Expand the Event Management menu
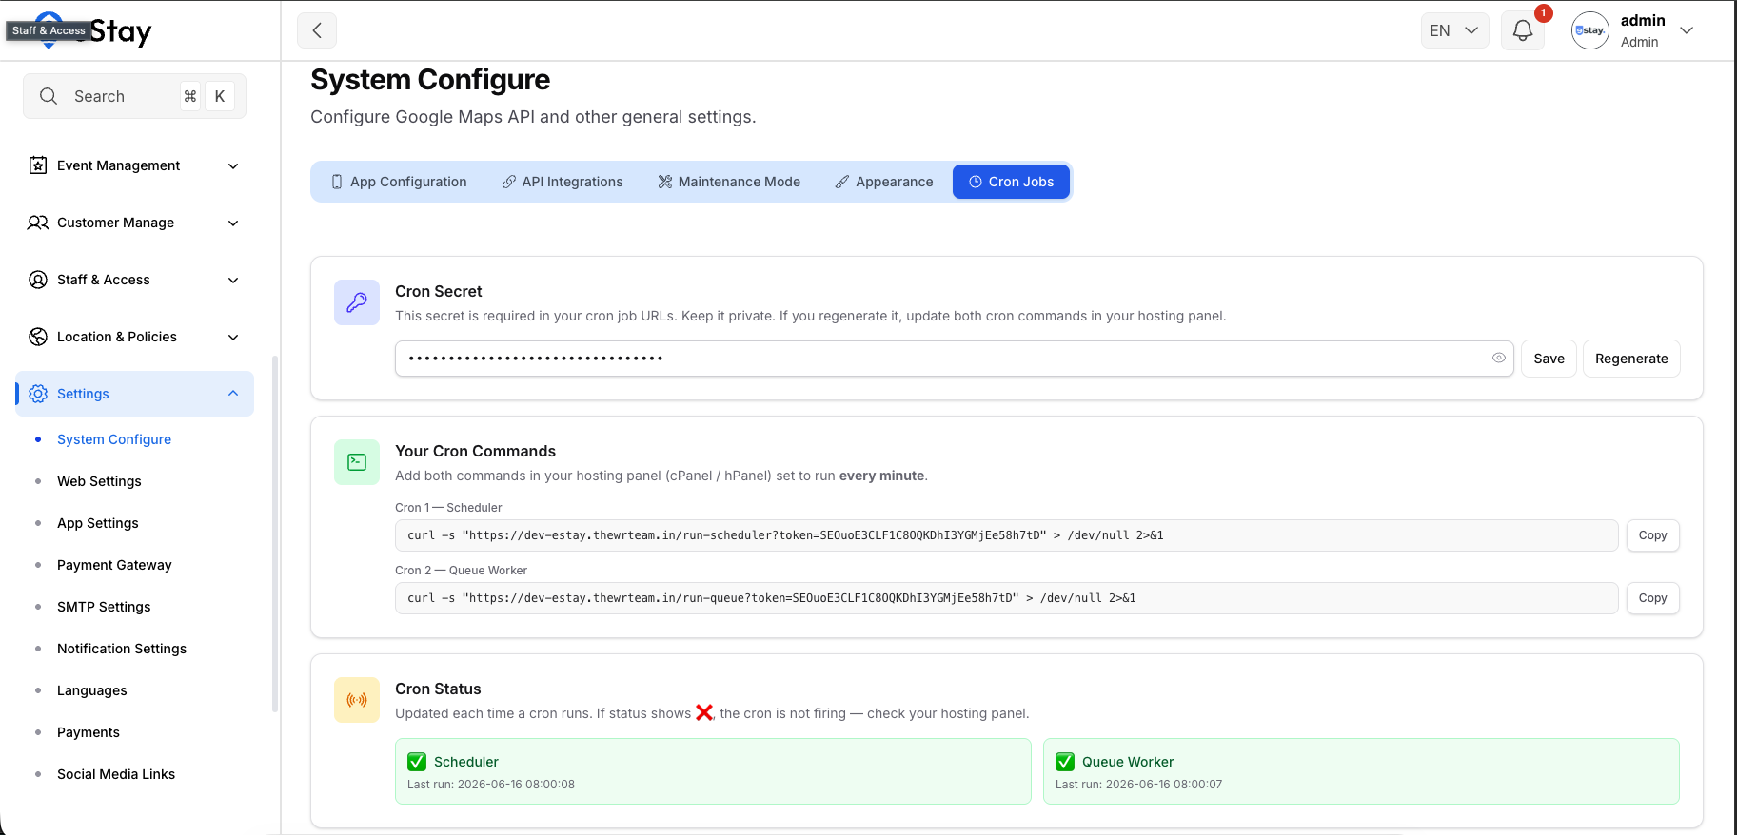 pos(233,165)
